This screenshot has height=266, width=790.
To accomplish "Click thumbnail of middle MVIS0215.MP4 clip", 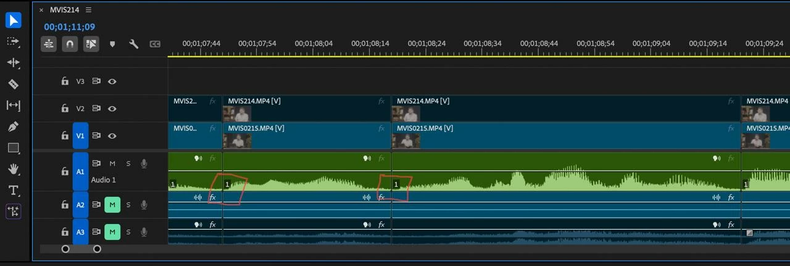I will 406,141.
